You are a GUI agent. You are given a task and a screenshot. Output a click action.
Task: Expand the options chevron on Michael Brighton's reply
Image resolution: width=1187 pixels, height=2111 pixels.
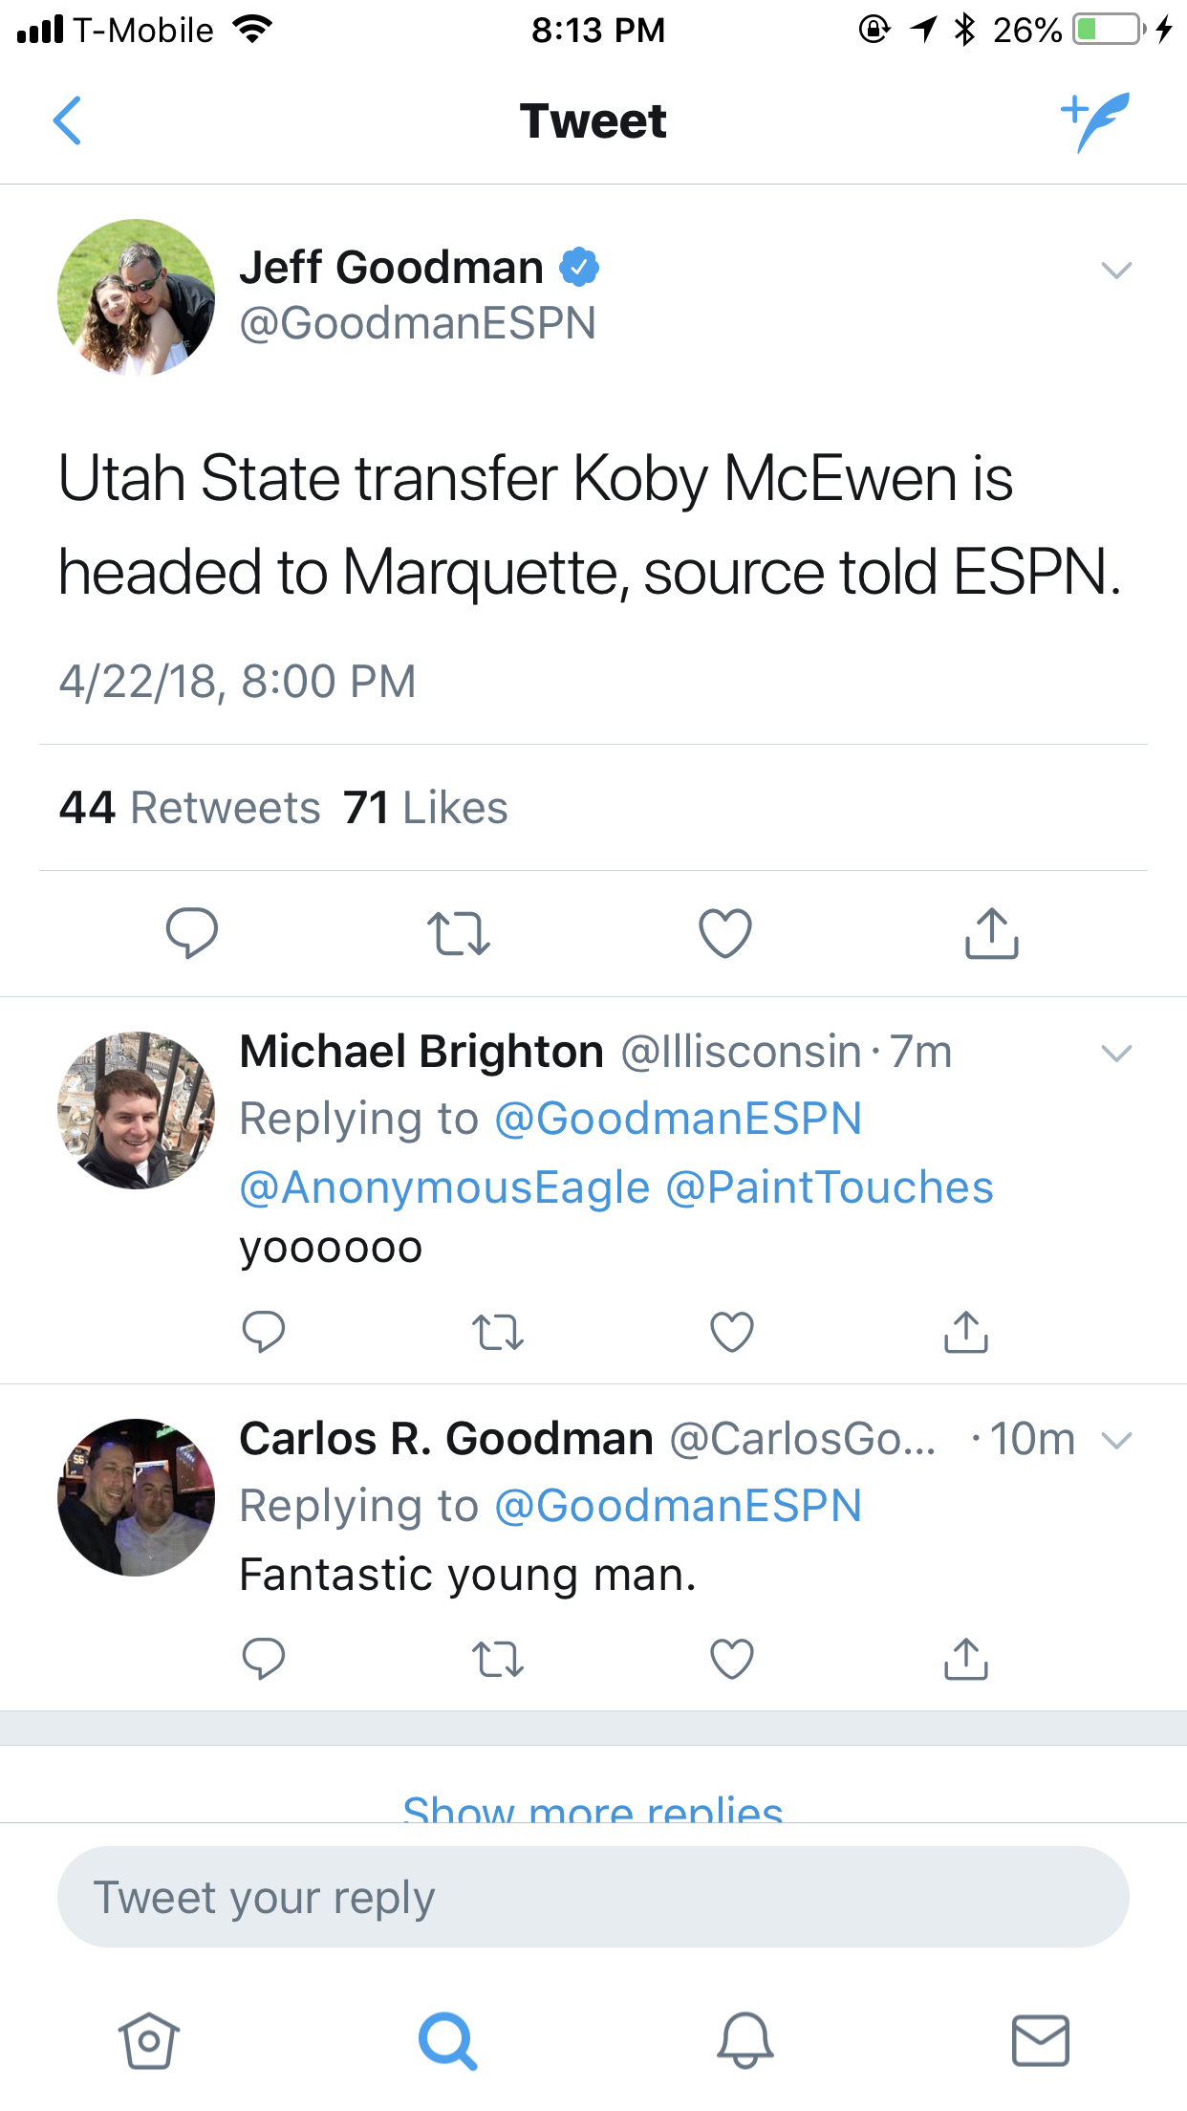1115,1054
